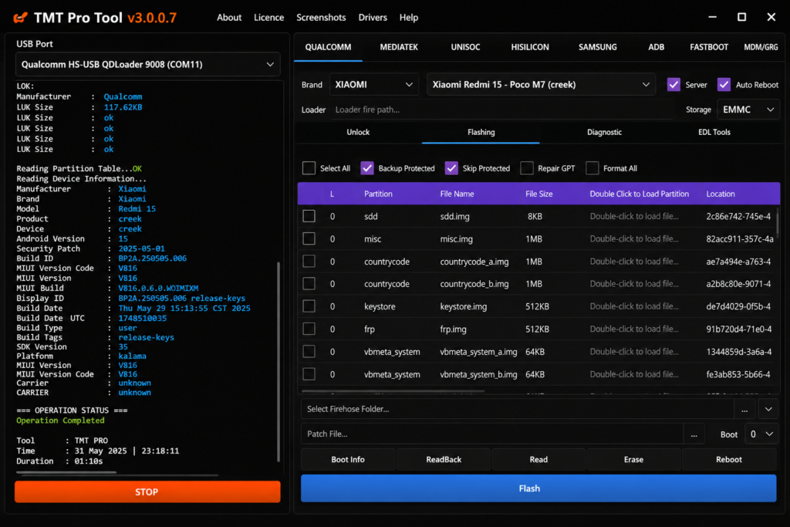Switch to the MDM/GRG tab
This screenshot has height=527, width=790.
761,47
